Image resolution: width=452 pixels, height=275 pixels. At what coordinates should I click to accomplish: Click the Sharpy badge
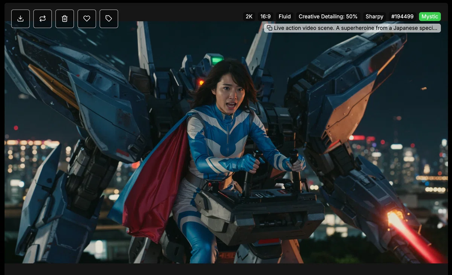[374, 17]
